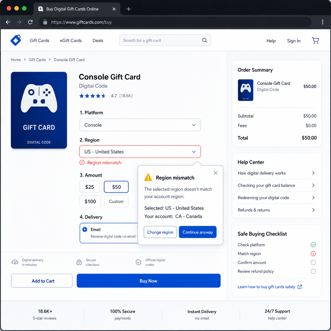The width and height of the screenshot is (331, 331).
Task: Click the 24/7 Support text
Action: point(277,311)
